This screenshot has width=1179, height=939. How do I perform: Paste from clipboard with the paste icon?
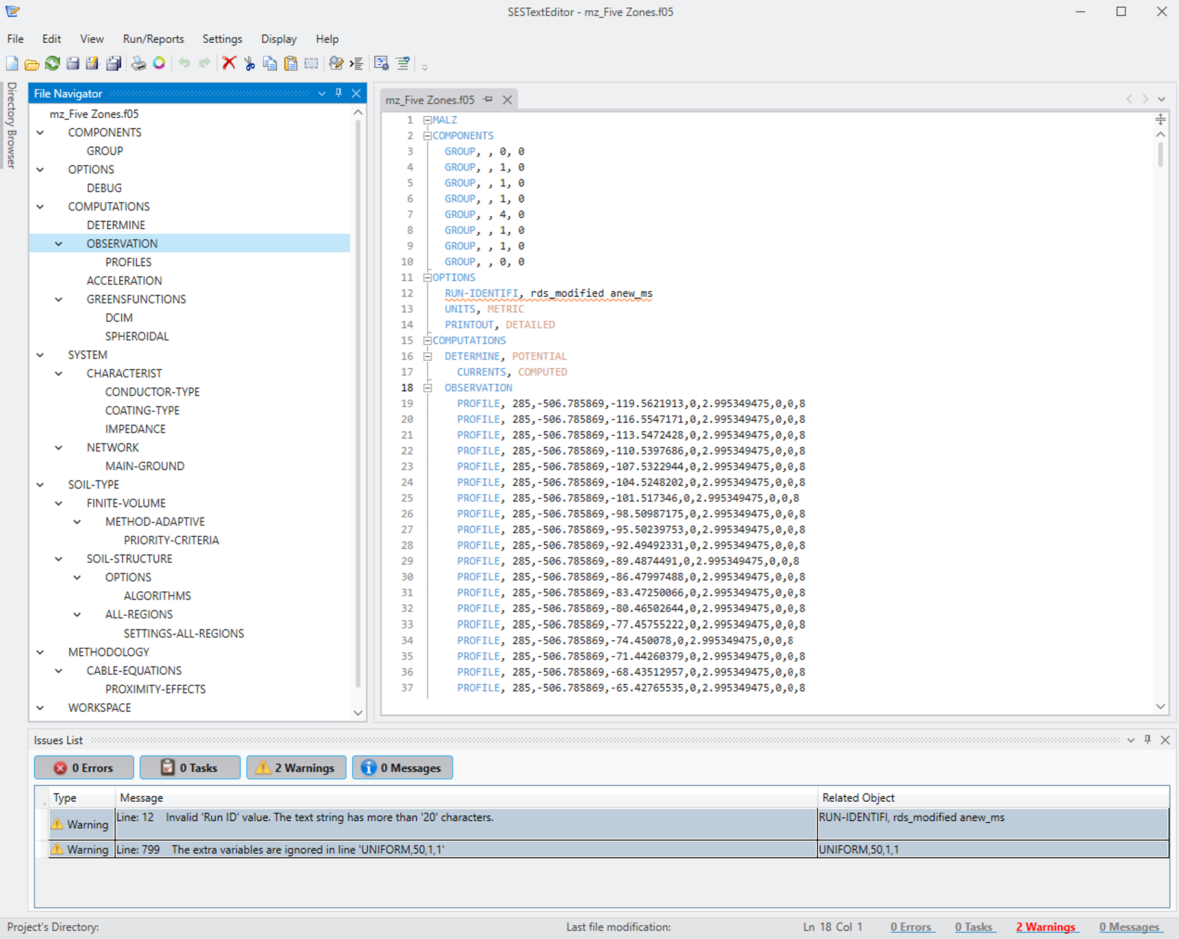pos(291,63)
